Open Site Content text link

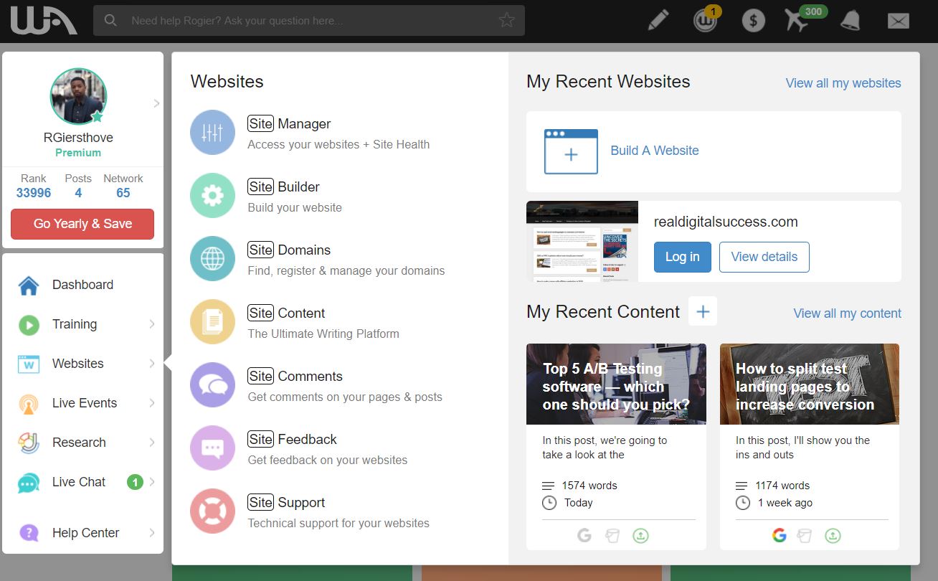286,313
